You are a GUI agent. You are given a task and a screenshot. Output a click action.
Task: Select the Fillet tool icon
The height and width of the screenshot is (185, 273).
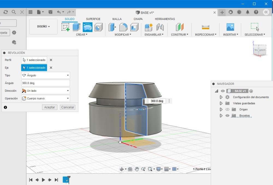123,27
